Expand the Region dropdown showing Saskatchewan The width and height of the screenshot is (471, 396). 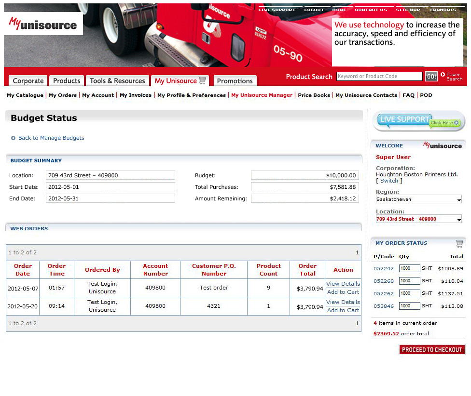[418, 199]
